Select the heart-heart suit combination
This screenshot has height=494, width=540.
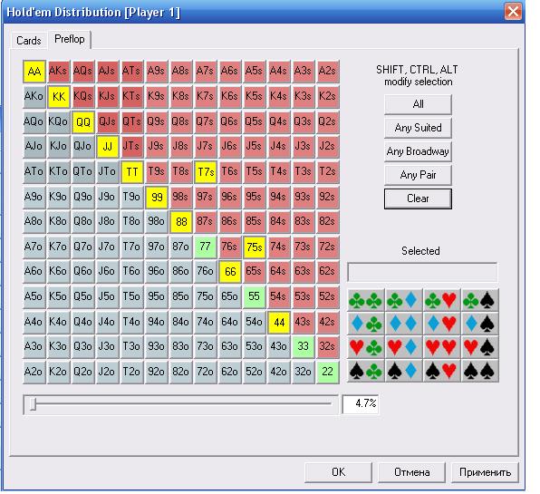[442, 347]
